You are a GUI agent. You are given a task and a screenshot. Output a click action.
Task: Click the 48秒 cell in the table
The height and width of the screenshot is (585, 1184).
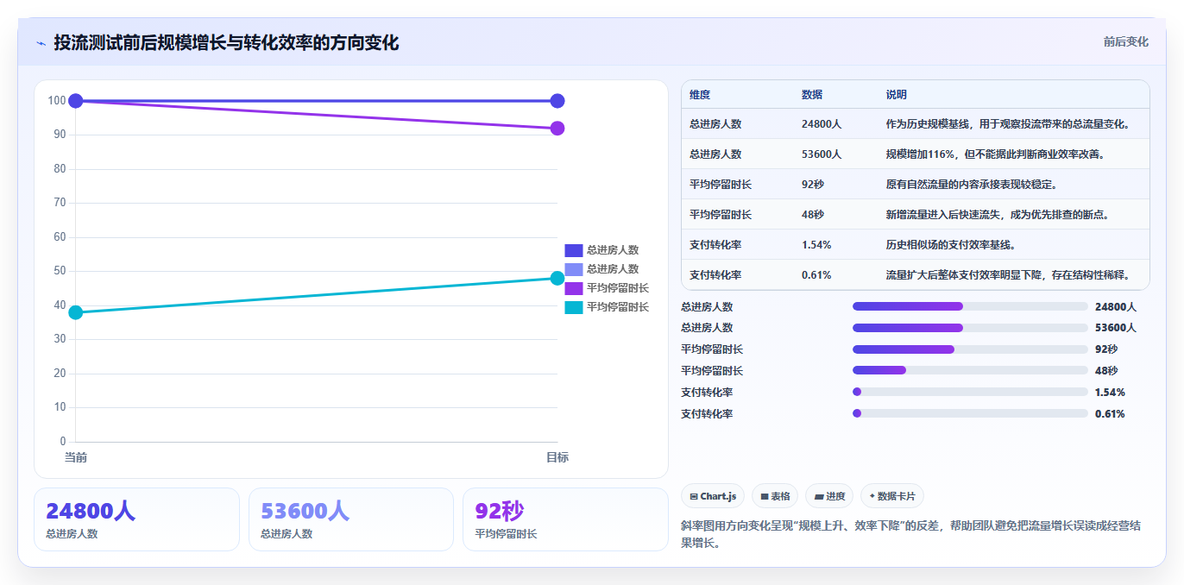pos(813,215)
